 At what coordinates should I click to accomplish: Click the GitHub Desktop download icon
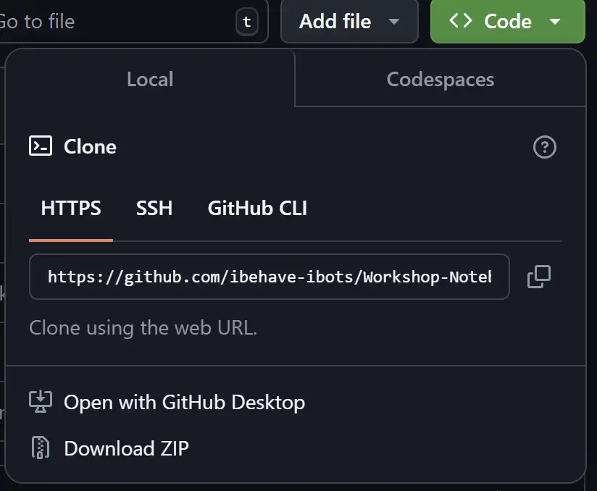[41, 402]
